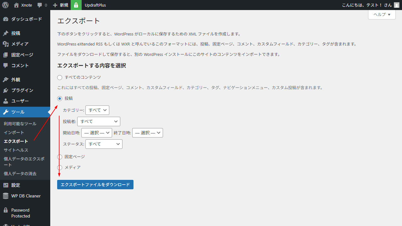Click the コメント bubble icon in sidebar
Screen dimensions: 402x226
pos(6,65)
